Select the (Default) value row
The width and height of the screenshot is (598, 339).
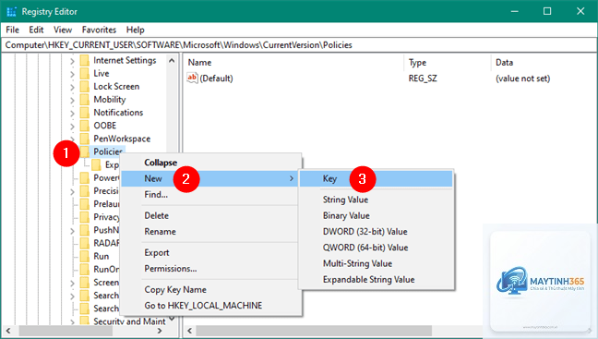coord(390,79)
